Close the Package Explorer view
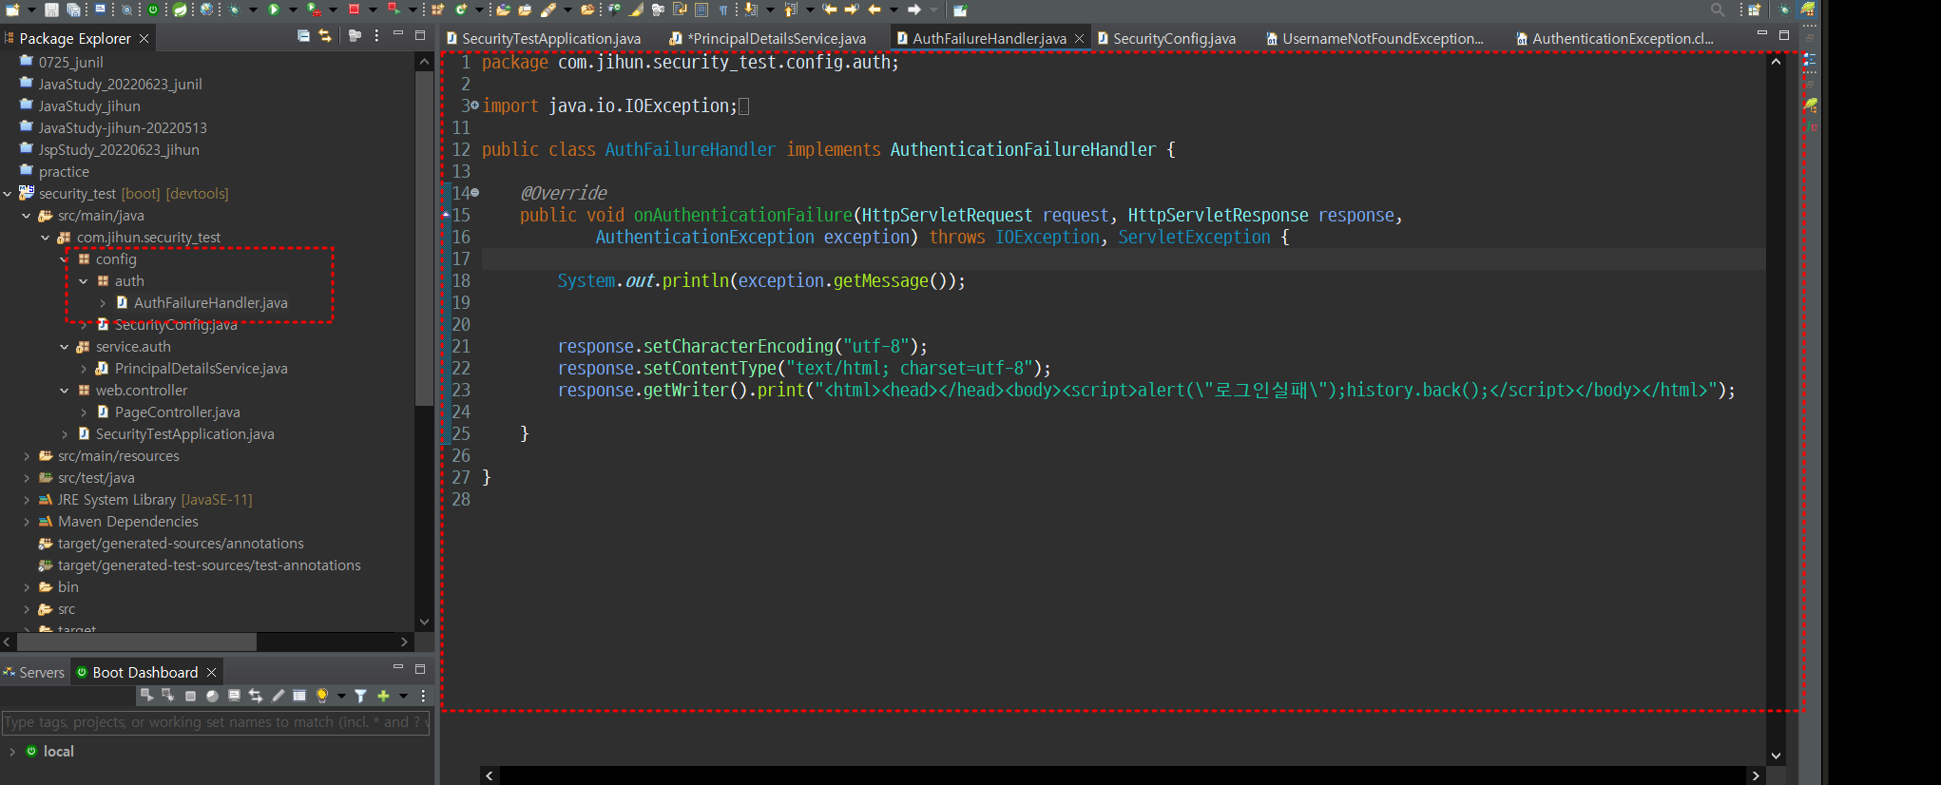This screenshot has height=785, width=1941. tap(144, 39)
